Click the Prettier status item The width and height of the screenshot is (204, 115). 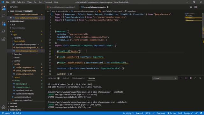tap(188, 113)
